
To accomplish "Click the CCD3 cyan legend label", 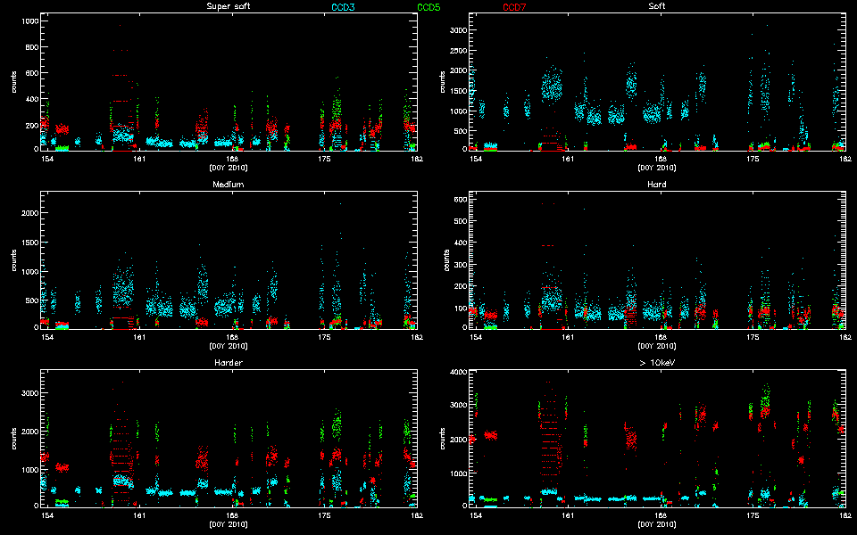I will coord(343,8).
